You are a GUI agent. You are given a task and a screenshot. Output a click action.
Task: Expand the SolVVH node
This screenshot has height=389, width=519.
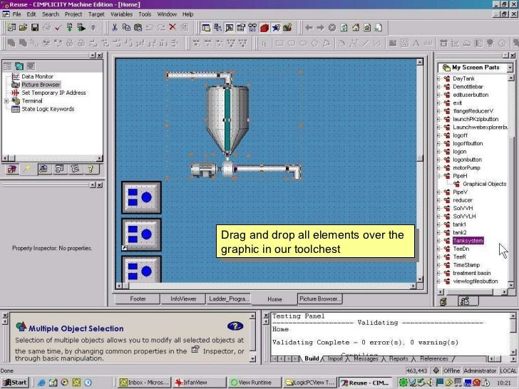(438, 208)
